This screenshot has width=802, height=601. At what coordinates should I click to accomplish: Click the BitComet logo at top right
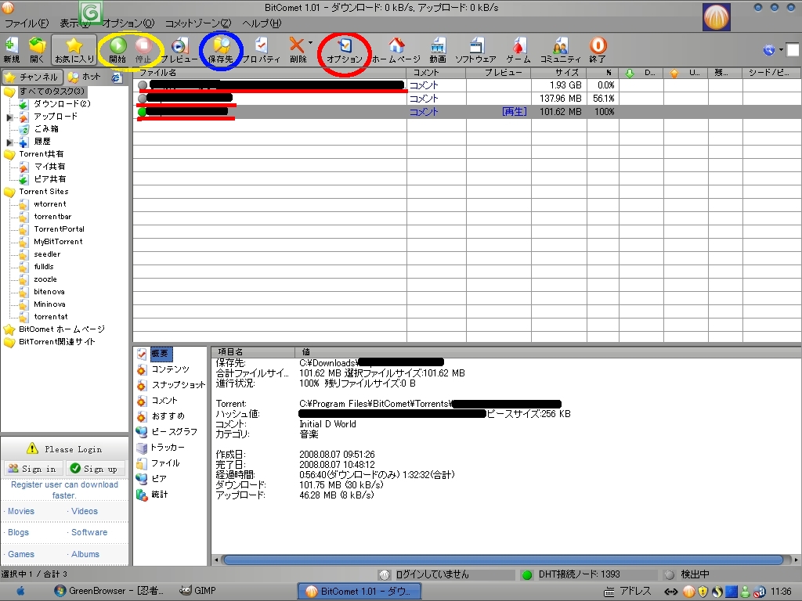click(x=716, y=17)
